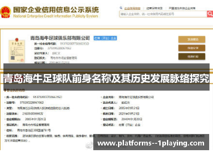Select establishment date 2005年01月21日 in details
This screenshot has width=213, height=154.
pos(129,108)
